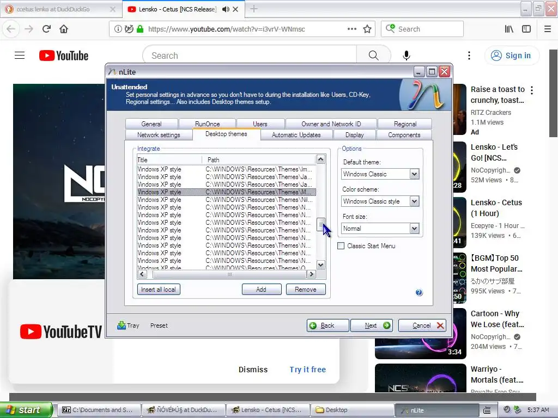Open Lensko - Cetus (1 Hour) video
The image size is (558, 418).
(496, 208)
